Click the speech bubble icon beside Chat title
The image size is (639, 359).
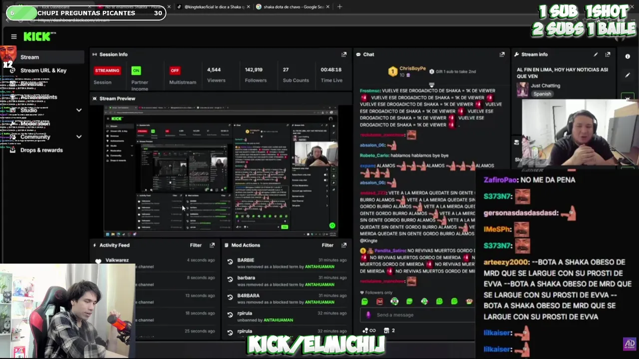tap(358, 54)
